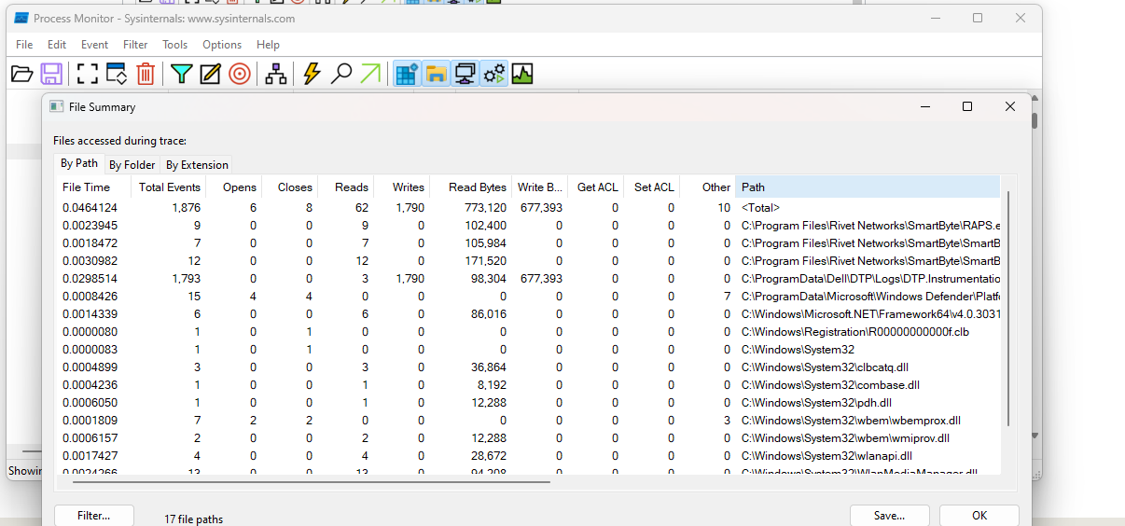Image resolution: width=1125 pixels, height=526 pixels.
Task: Sort by Other column header
Action: 708,187
